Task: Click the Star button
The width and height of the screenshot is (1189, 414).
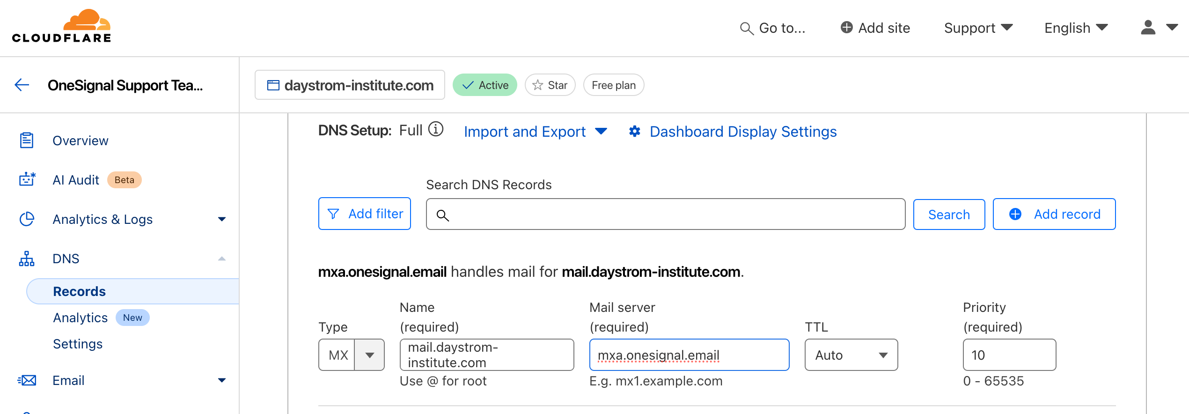Action: [x=550, y=85]
